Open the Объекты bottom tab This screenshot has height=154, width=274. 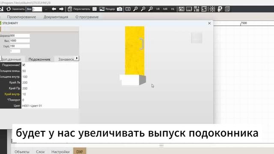[x=22, y=152]
